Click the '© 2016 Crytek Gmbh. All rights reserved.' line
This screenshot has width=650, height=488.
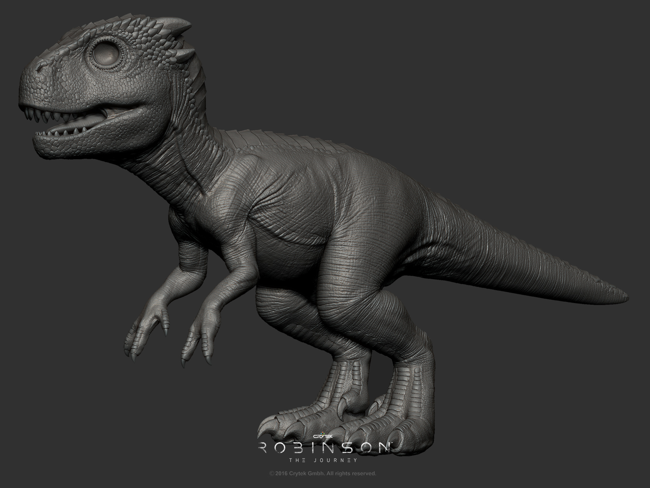322,474
